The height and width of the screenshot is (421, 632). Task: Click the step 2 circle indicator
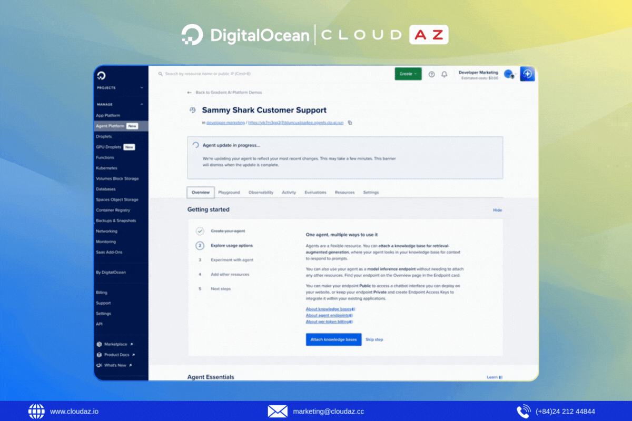coord(200,245)
